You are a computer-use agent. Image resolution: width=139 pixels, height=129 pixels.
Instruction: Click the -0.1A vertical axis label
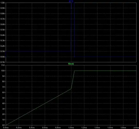coord(2,62)
